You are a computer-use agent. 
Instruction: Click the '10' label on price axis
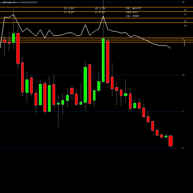coord(183,75)
